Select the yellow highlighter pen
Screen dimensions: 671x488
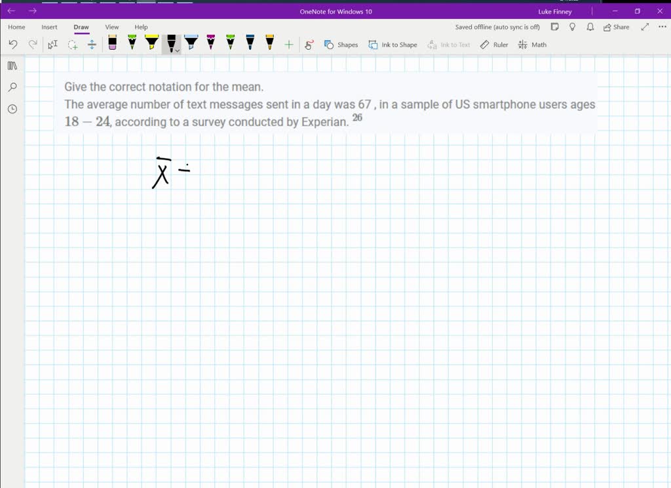tap(151, 43)
